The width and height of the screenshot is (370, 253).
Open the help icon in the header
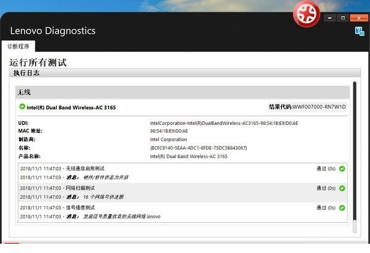click(360, 31)
